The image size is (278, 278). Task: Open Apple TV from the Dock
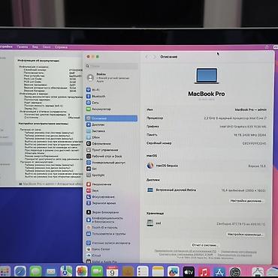tap(189, 271)
